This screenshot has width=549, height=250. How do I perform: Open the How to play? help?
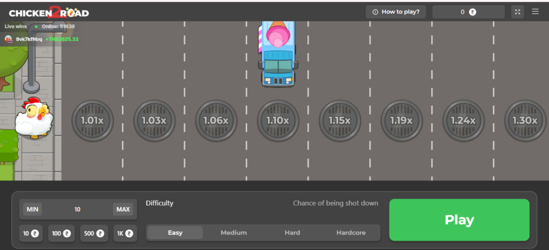click(x=396, y=12)
